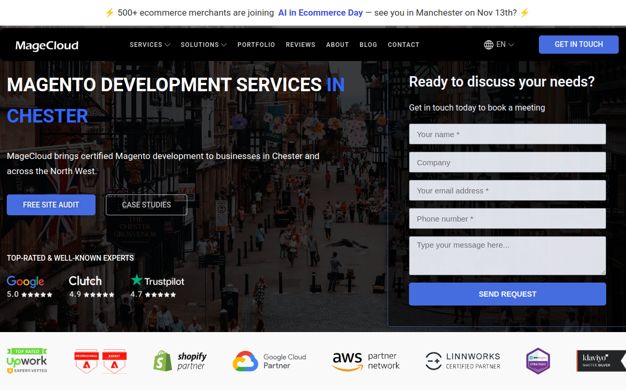
Task: Click the WP Engine Strategic badge
Action: point(538,361)
